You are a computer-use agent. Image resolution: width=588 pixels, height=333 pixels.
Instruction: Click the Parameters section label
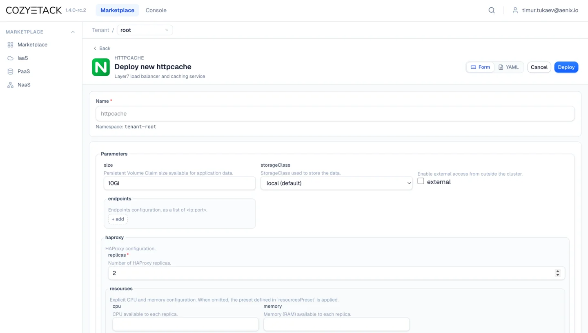(x=114, y=154)
